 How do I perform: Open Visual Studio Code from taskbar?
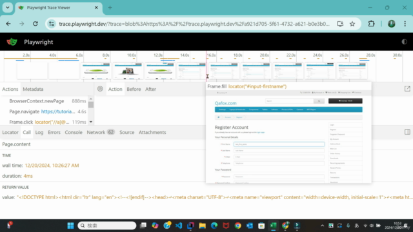(x=179, y=226)
